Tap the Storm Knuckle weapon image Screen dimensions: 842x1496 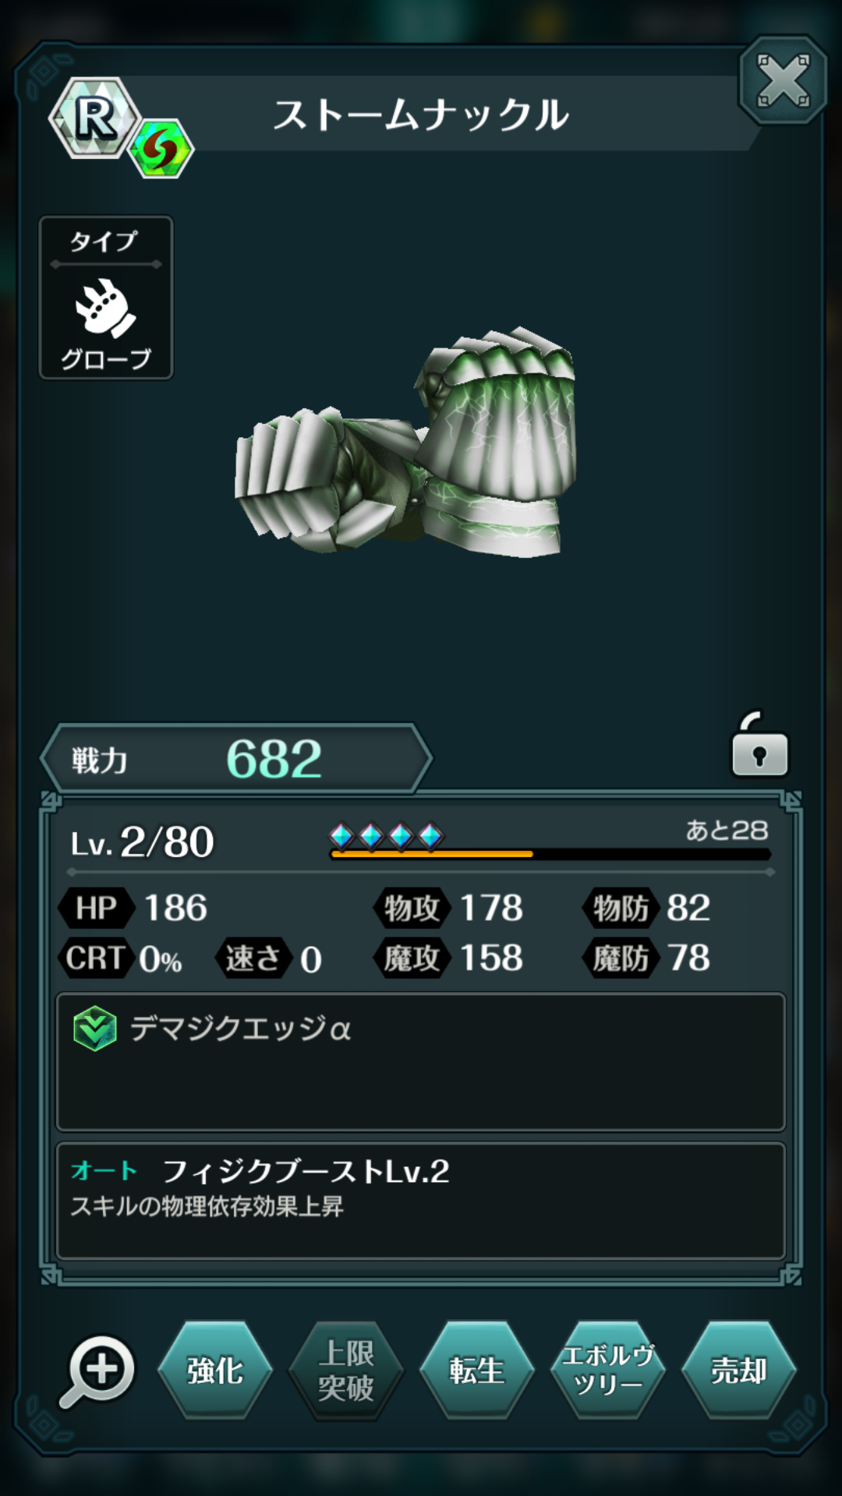pos(405,443)
